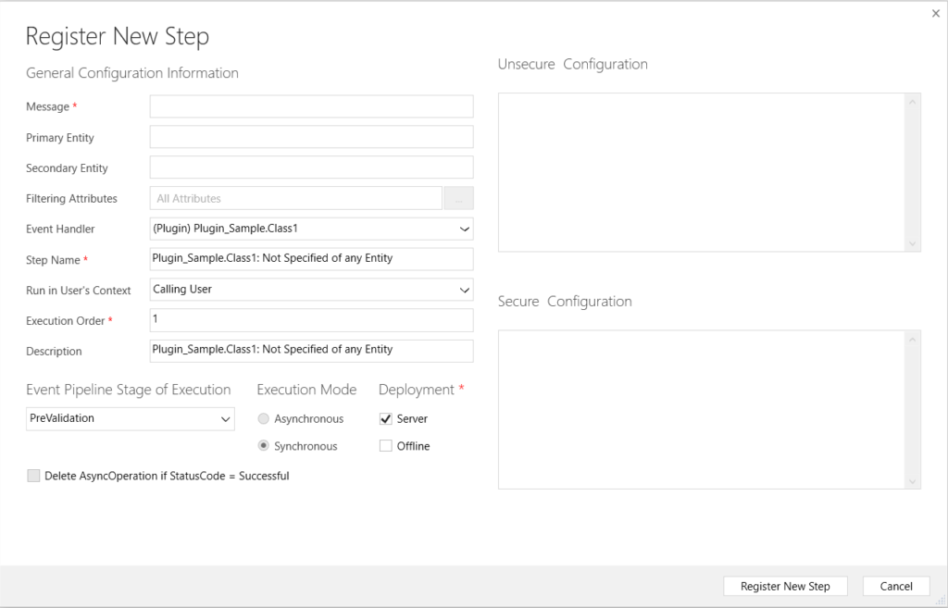Open the Run in User's Context dropdown
The image size is (948, 608).
(465, 290)
